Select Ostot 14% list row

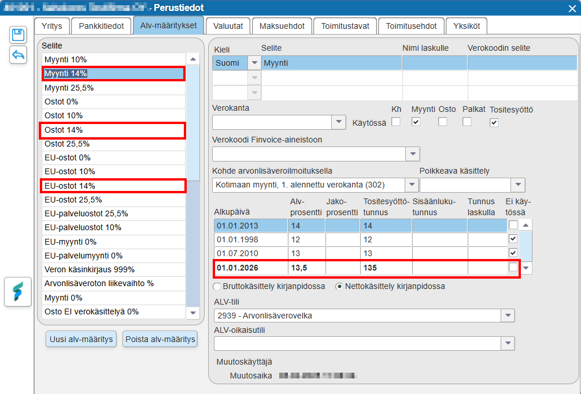pyautogui.click(x=113, y=130)
